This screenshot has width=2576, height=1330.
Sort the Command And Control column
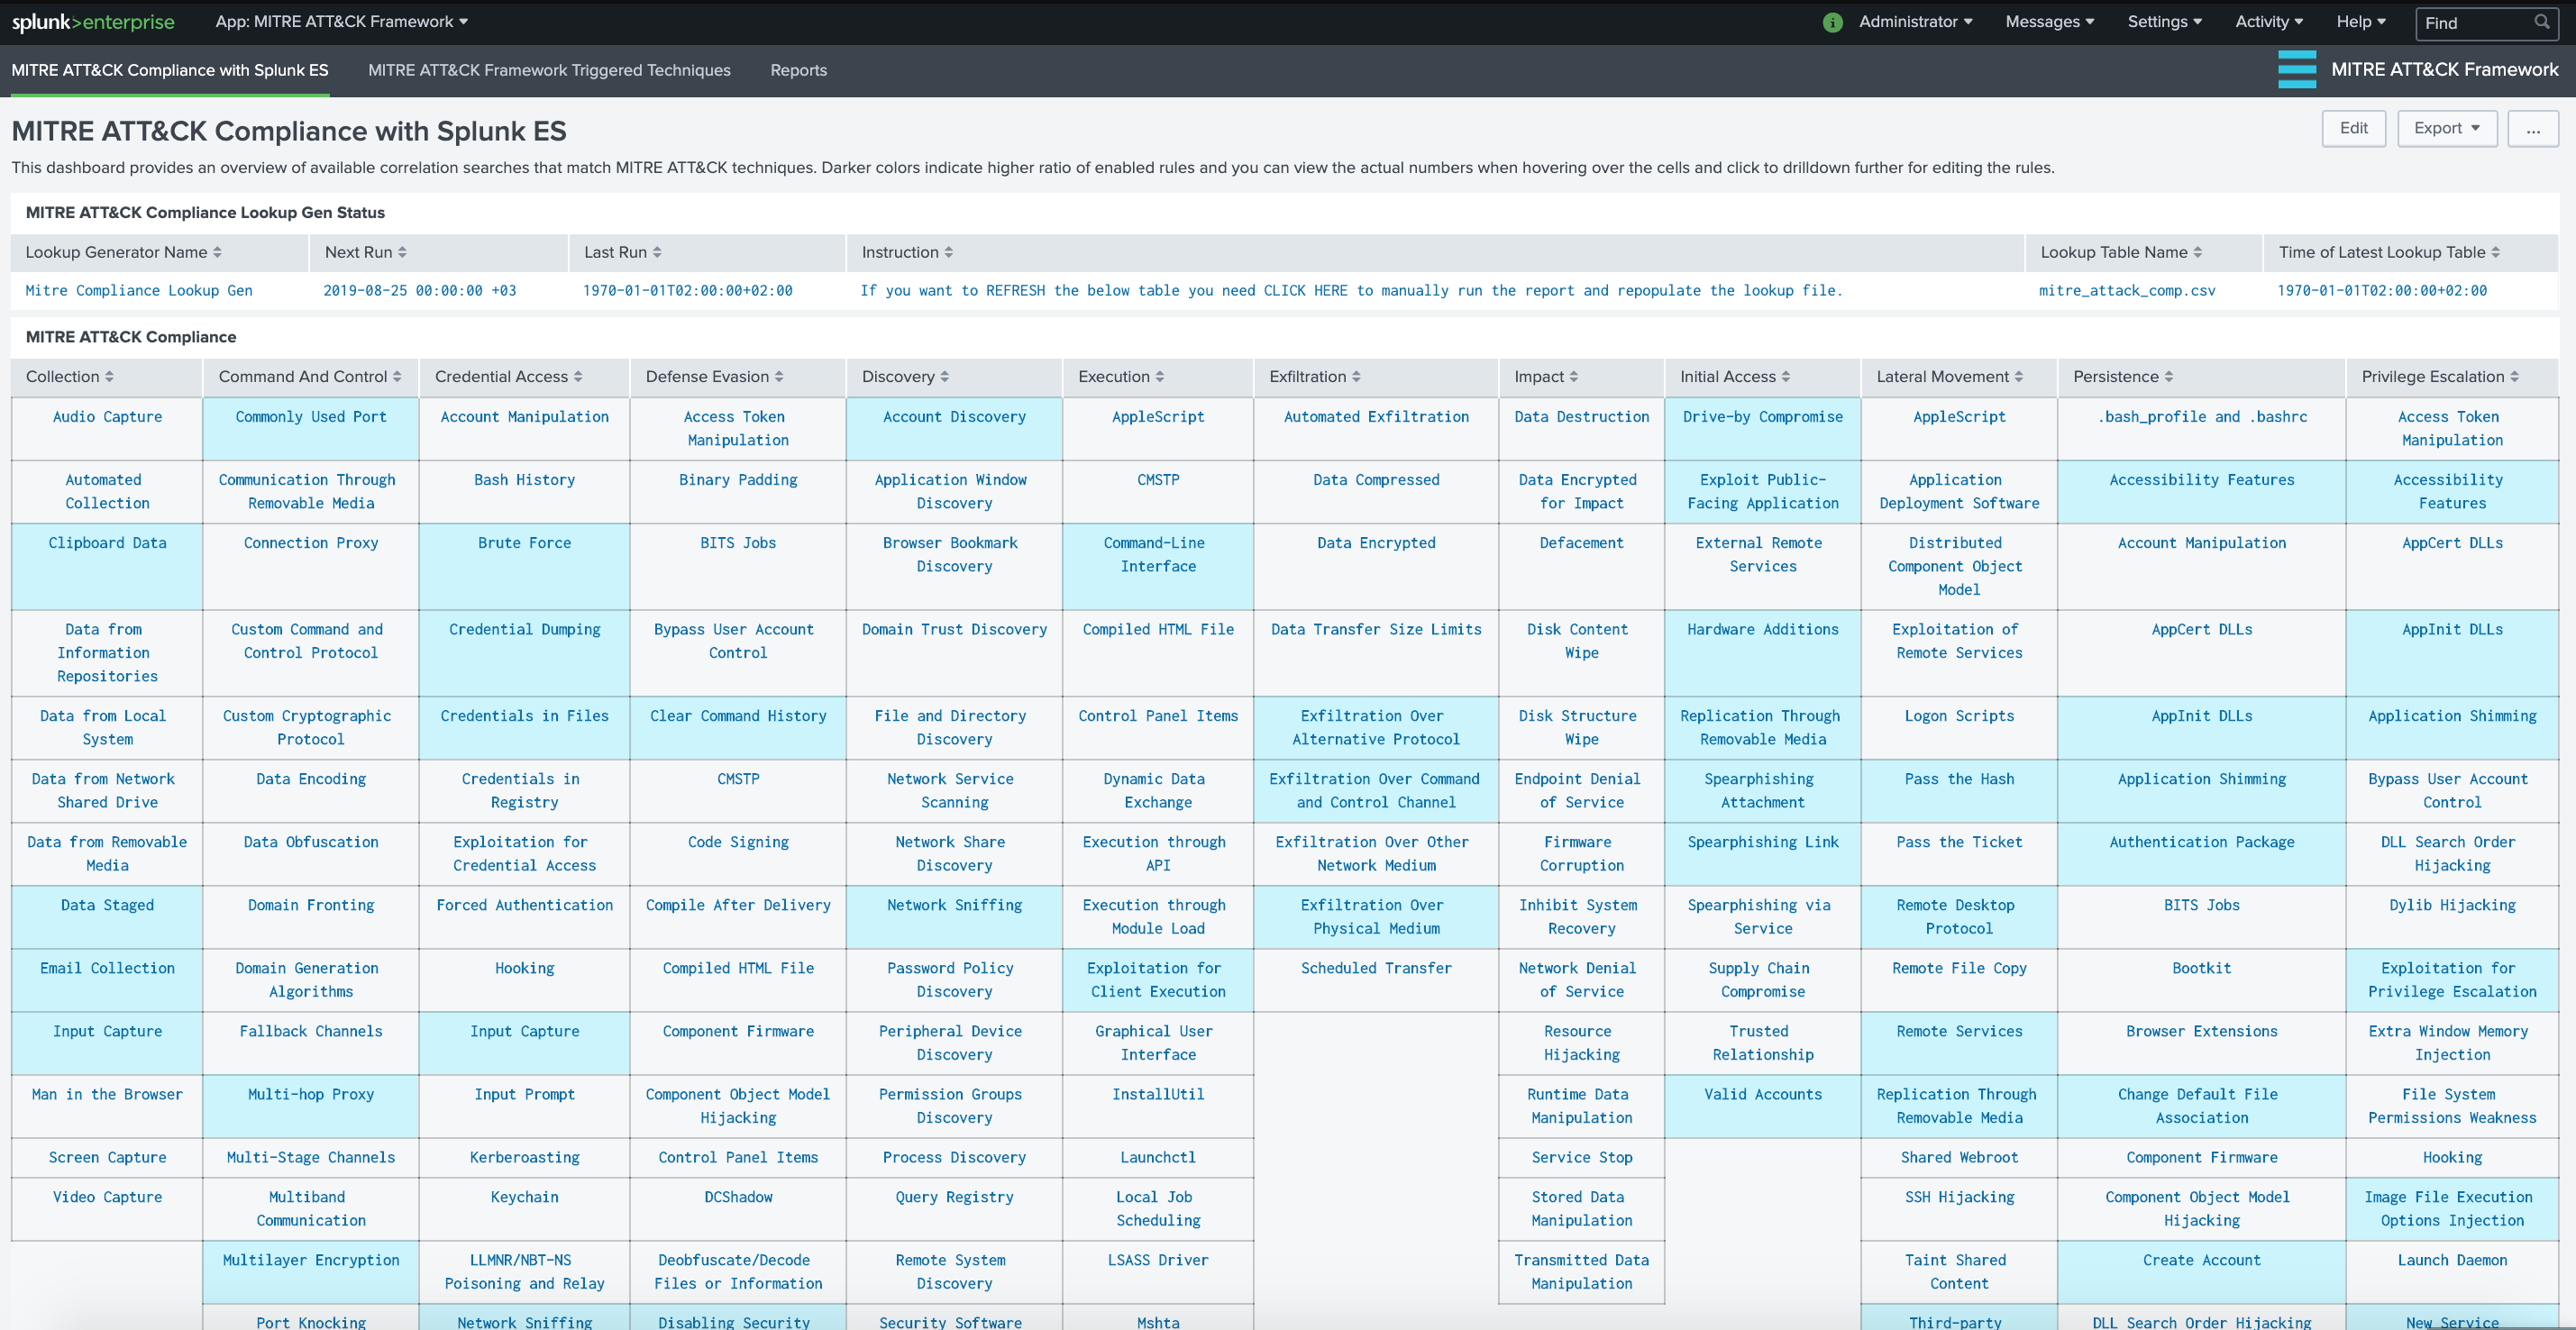click(x=310, y=376)
